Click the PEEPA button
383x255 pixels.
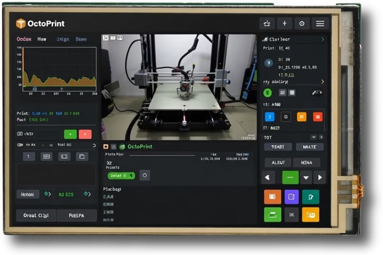pyautogui.click(x=77, y=216)
